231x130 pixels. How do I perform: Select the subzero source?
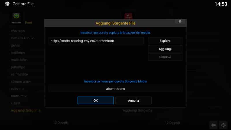coord(17,89)
